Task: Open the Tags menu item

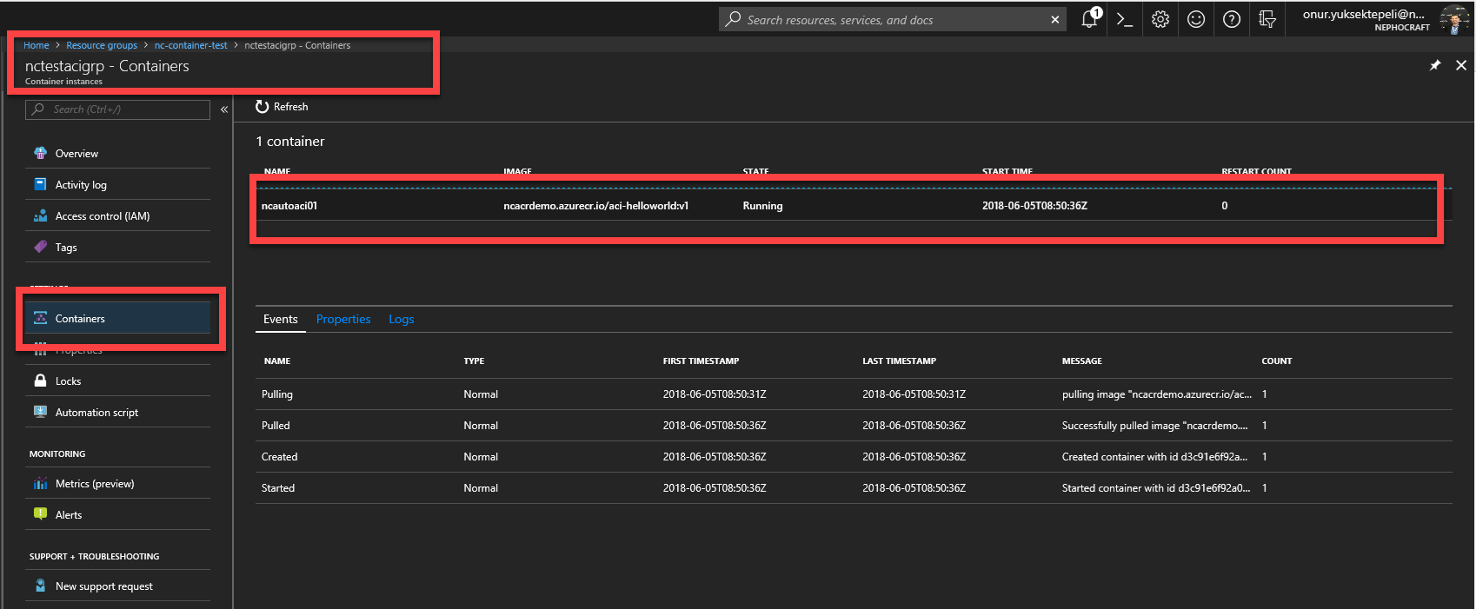Action: click(x=118, y=247)
